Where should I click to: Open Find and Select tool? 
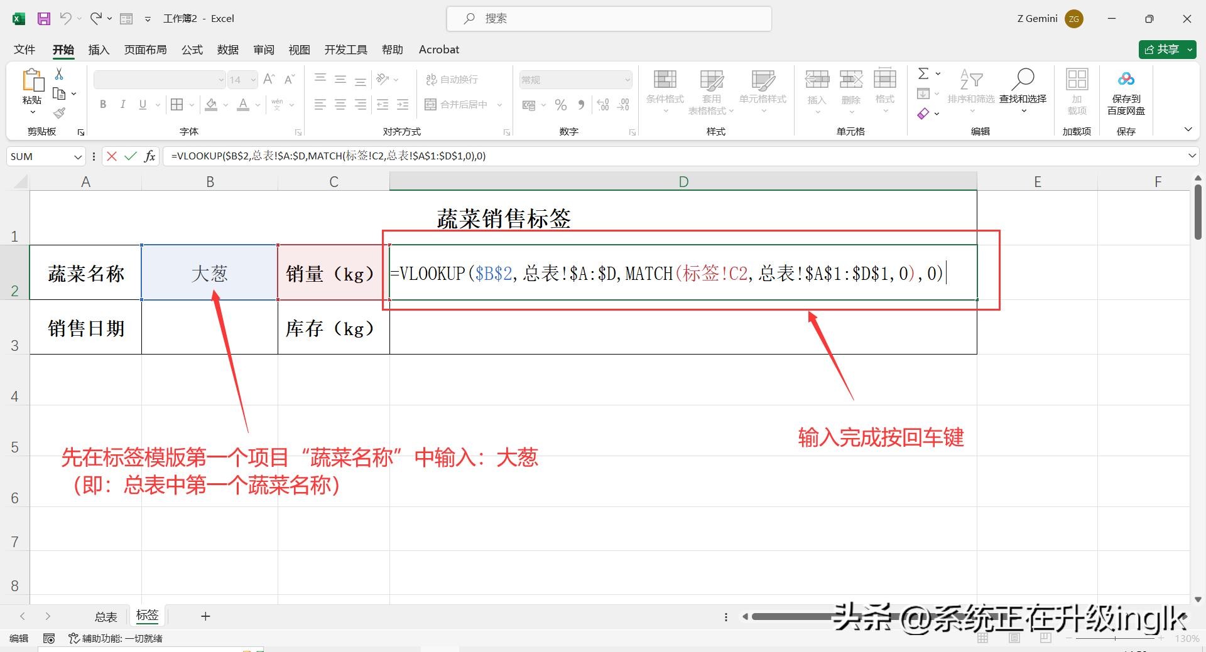click(1023, 88)
